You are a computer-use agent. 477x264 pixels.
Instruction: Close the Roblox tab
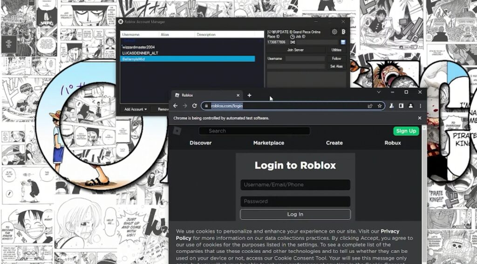tap(238, 95)
